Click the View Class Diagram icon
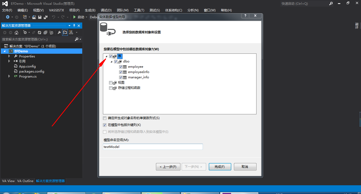Viewport: 361px width, 194px height. [x=71, y=33]
